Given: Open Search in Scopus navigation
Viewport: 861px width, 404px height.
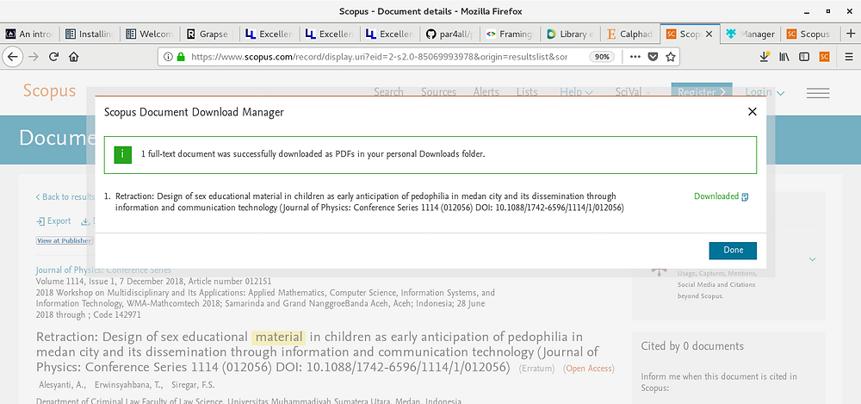Looking at the screenshot, I should tap(389, 92).
